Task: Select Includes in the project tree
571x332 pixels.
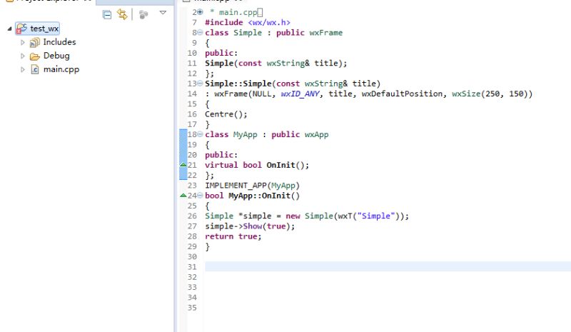Action: [59, 42]
